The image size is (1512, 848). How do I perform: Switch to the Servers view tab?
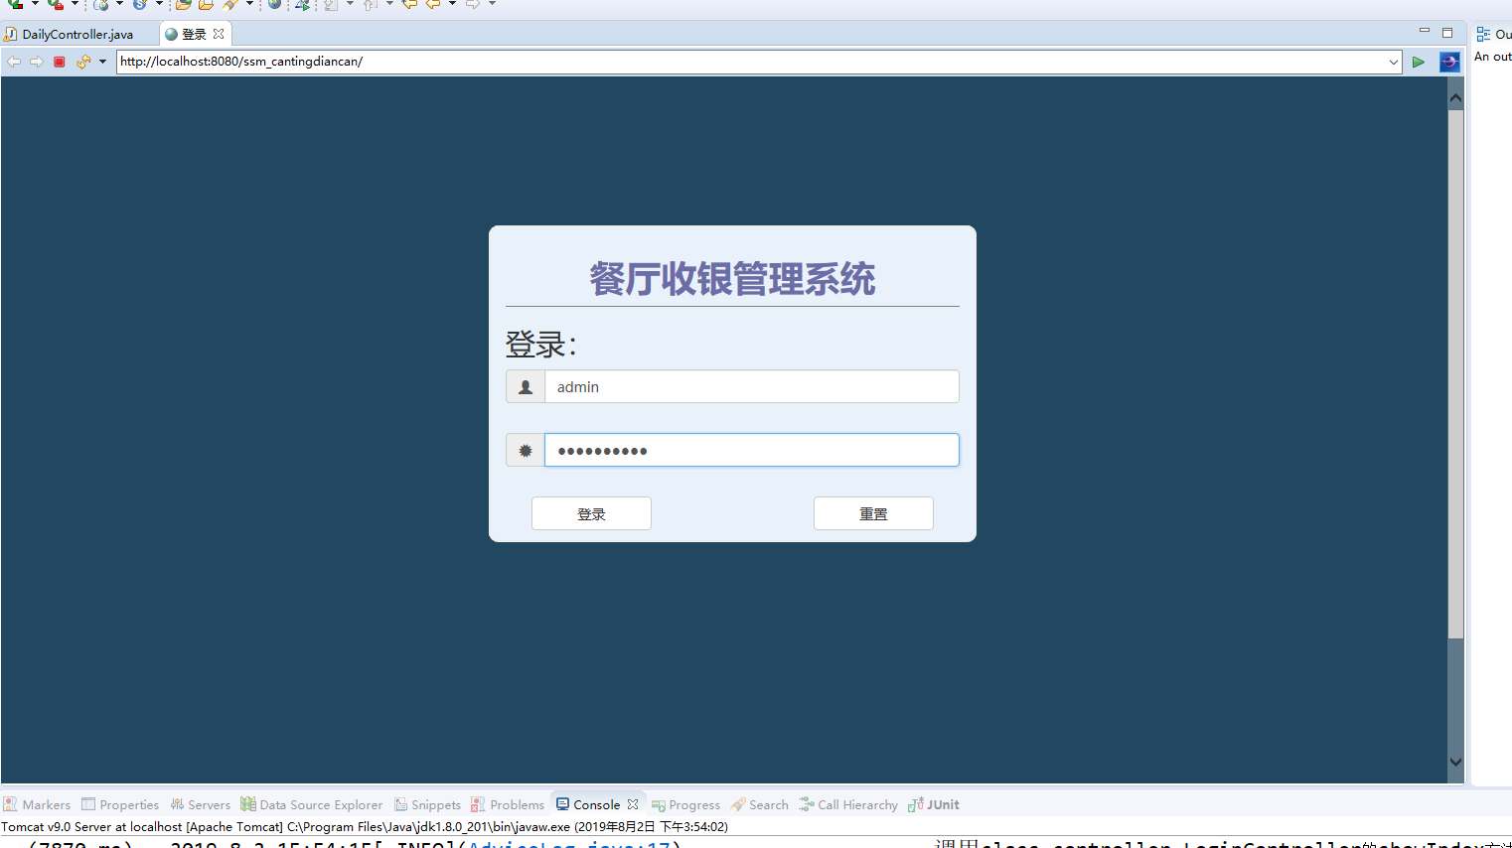(x=200, y=804)
